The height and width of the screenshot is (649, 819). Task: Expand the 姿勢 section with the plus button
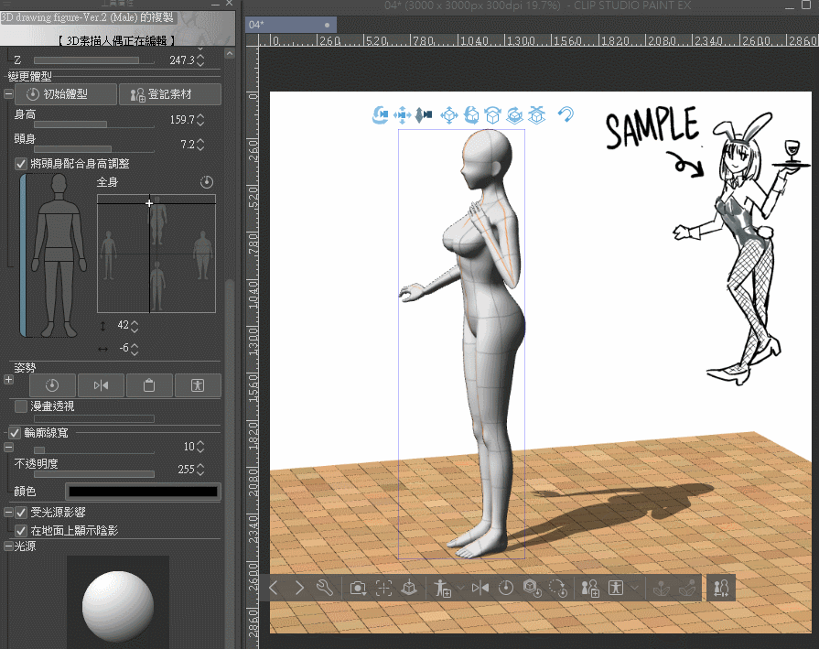[8, 379]
